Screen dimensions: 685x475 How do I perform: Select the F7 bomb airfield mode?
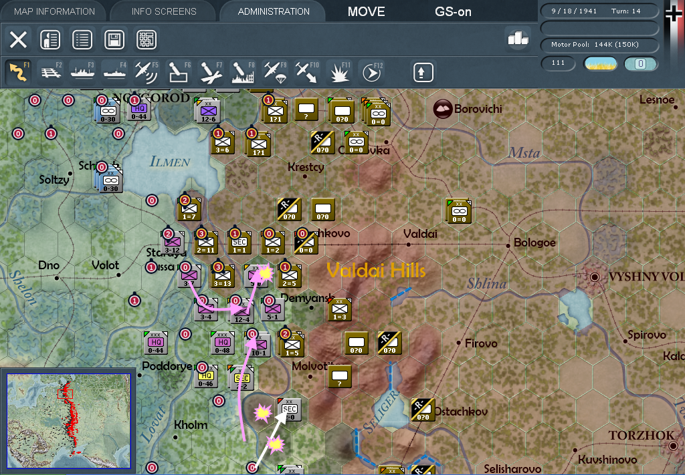tap(211, 72)
